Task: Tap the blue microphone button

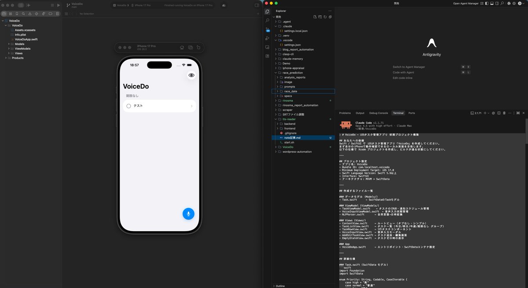Action: coord(188,214)
